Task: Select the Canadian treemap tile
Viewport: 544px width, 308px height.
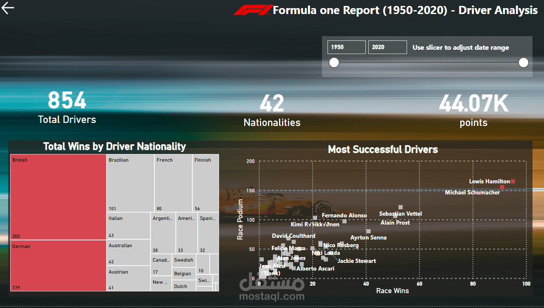Action: [x=161, y=265]
